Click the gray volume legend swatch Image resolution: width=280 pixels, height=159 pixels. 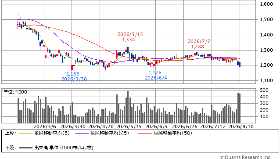pos(26,148)
